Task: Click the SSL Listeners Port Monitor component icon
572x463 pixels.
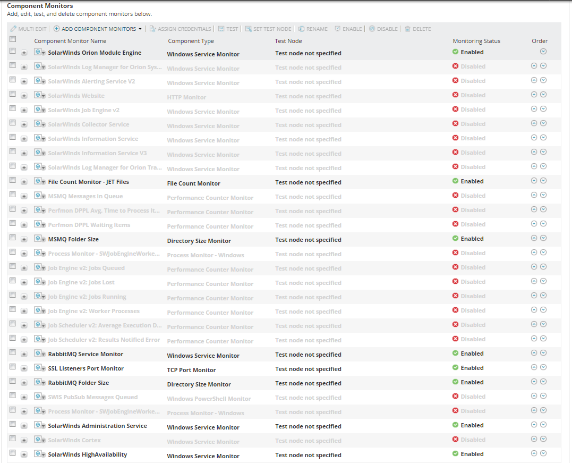Action: click(x=39, y=368)
